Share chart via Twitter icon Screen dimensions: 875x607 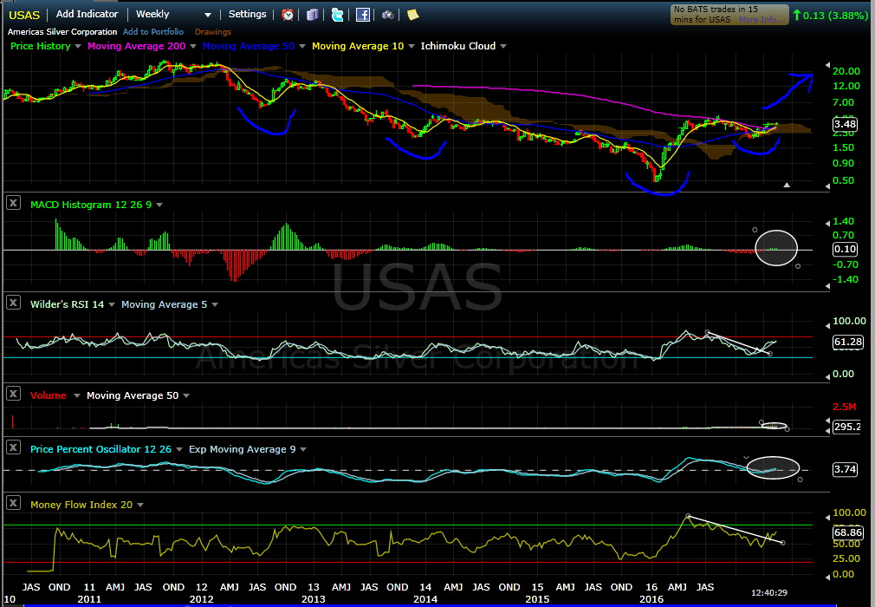[338, 15]
